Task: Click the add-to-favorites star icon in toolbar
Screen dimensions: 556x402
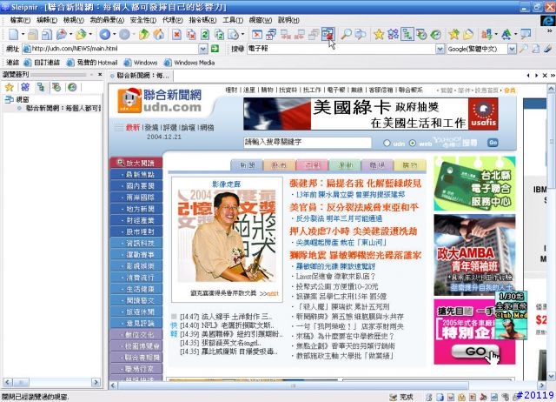Action: (453, 34)
